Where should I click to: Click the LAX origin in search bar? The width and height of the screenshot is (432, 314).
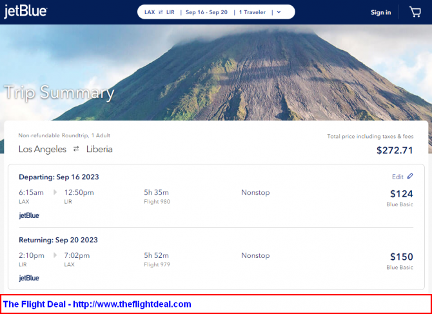click(x=150, y=12)
